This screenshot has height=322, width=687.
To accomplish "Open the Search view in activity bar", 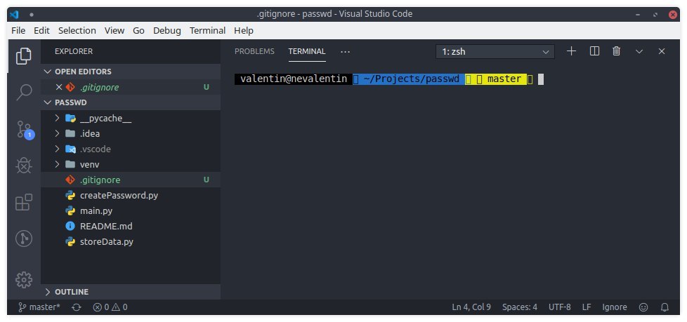I will (x=24, y=93).
